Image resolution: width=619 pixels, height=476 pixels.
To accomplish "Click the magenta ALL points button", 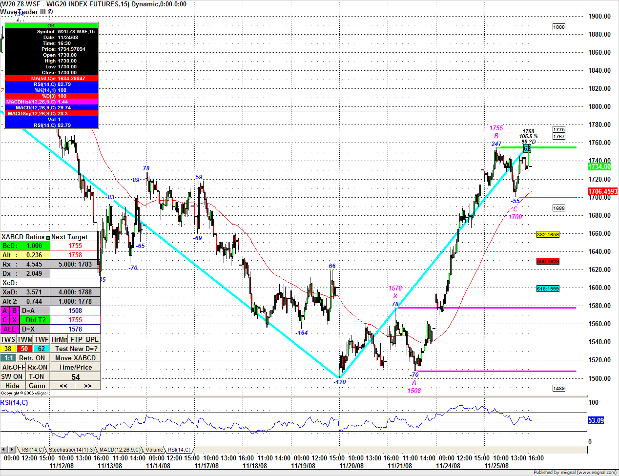I will click(10, 329).
